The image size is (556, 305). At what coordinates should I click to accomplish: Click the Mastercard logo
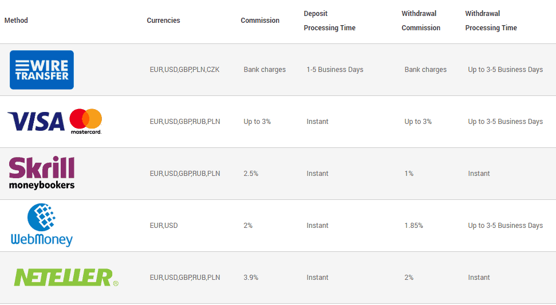(x=86, y=121)
